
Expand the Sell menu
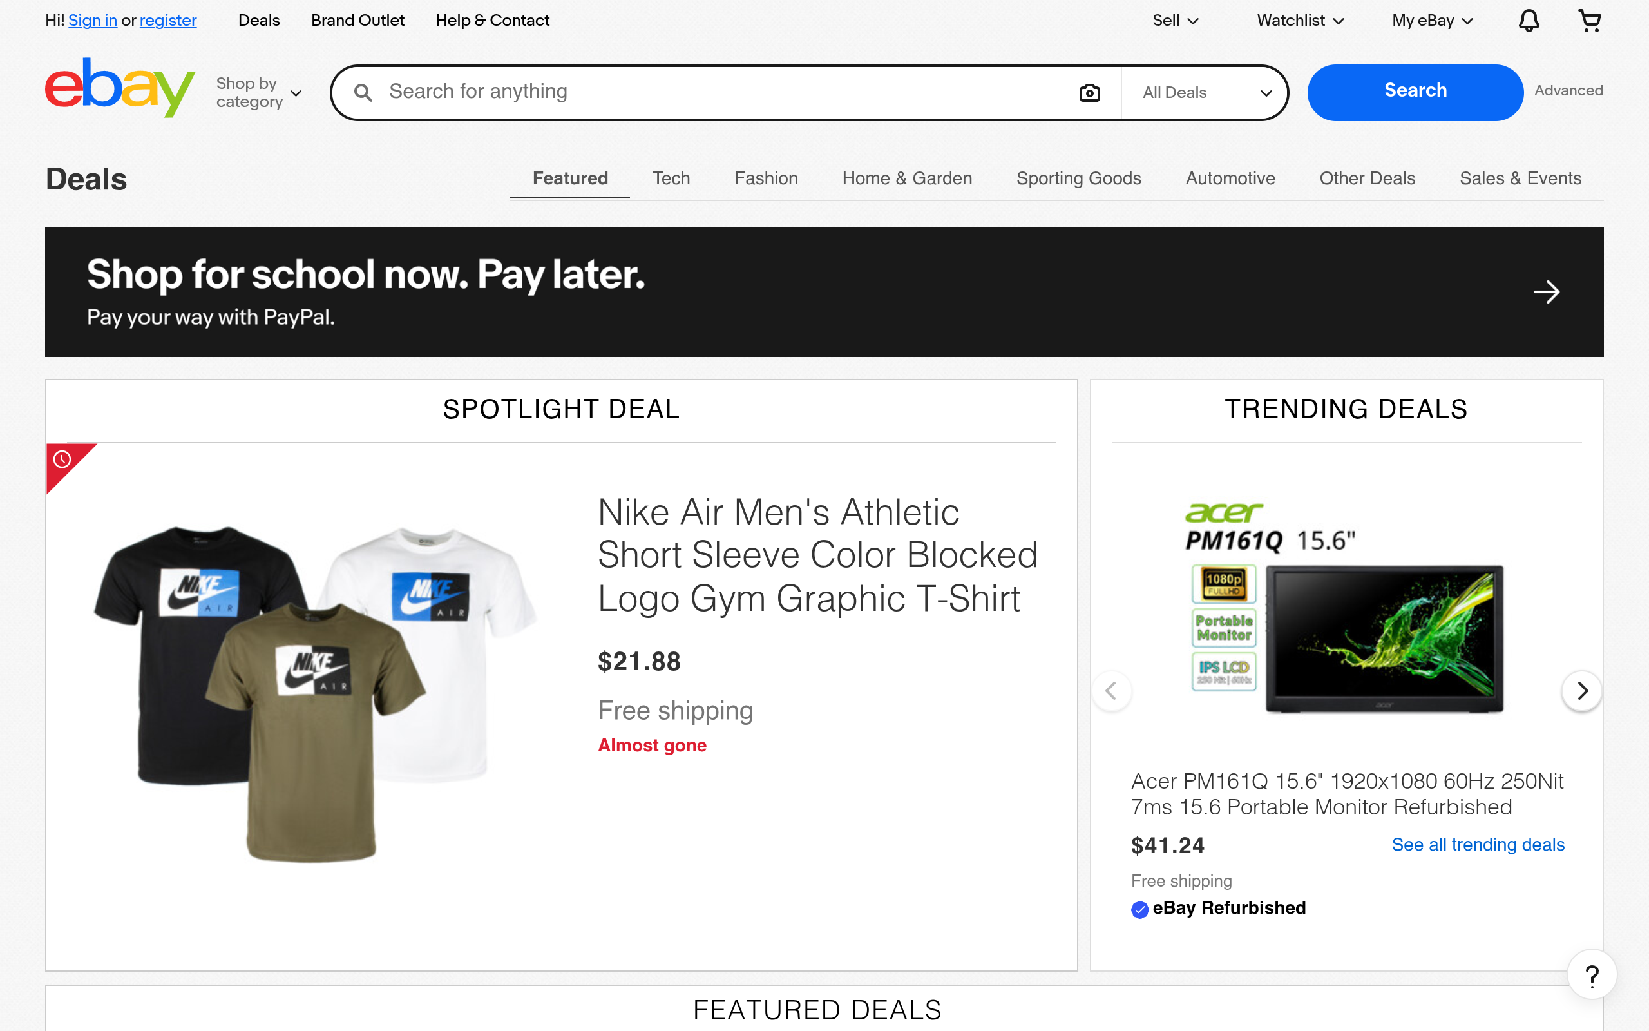click(1176, 21)
